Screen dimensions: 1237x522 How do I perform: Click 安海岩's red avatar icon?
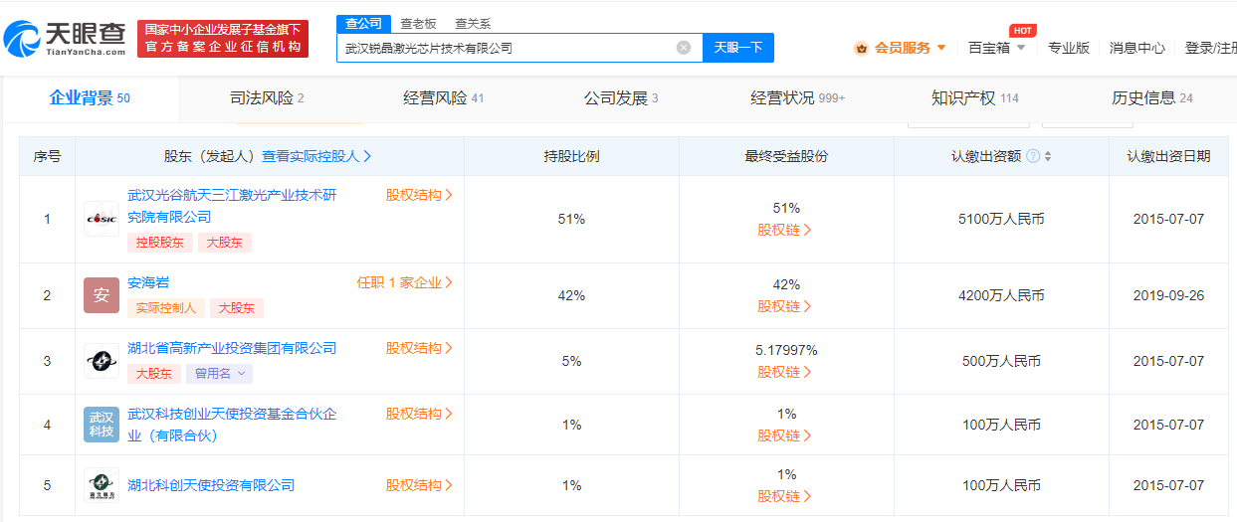[x=101, y=295]
